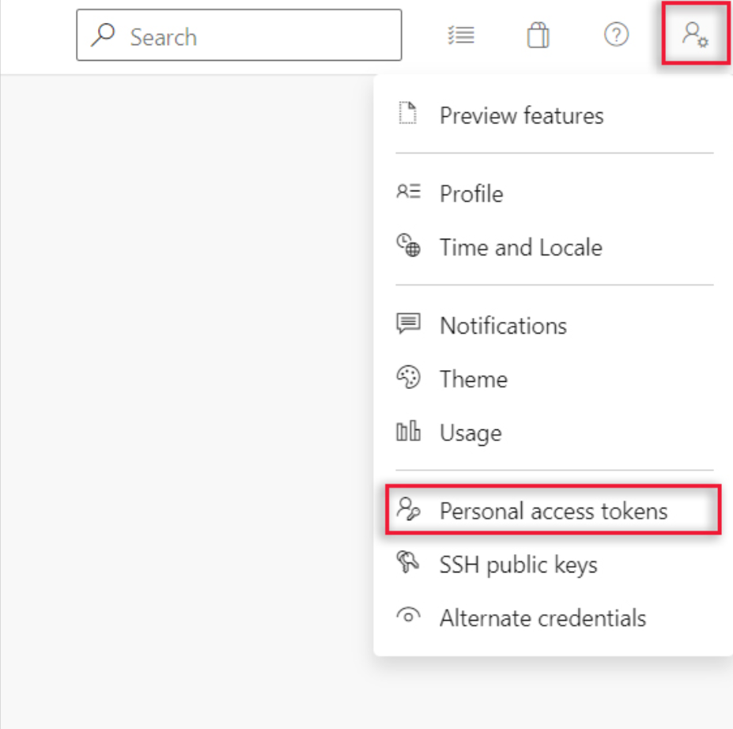Select Personal access tokens menu item
This screenshot has width=733, height=729.
[x=554, y=511]
